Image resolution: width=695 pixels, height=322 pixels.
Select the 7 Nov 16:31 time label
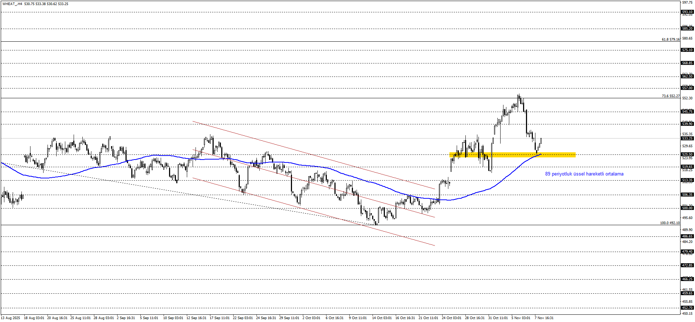click(x=544, y=318)
